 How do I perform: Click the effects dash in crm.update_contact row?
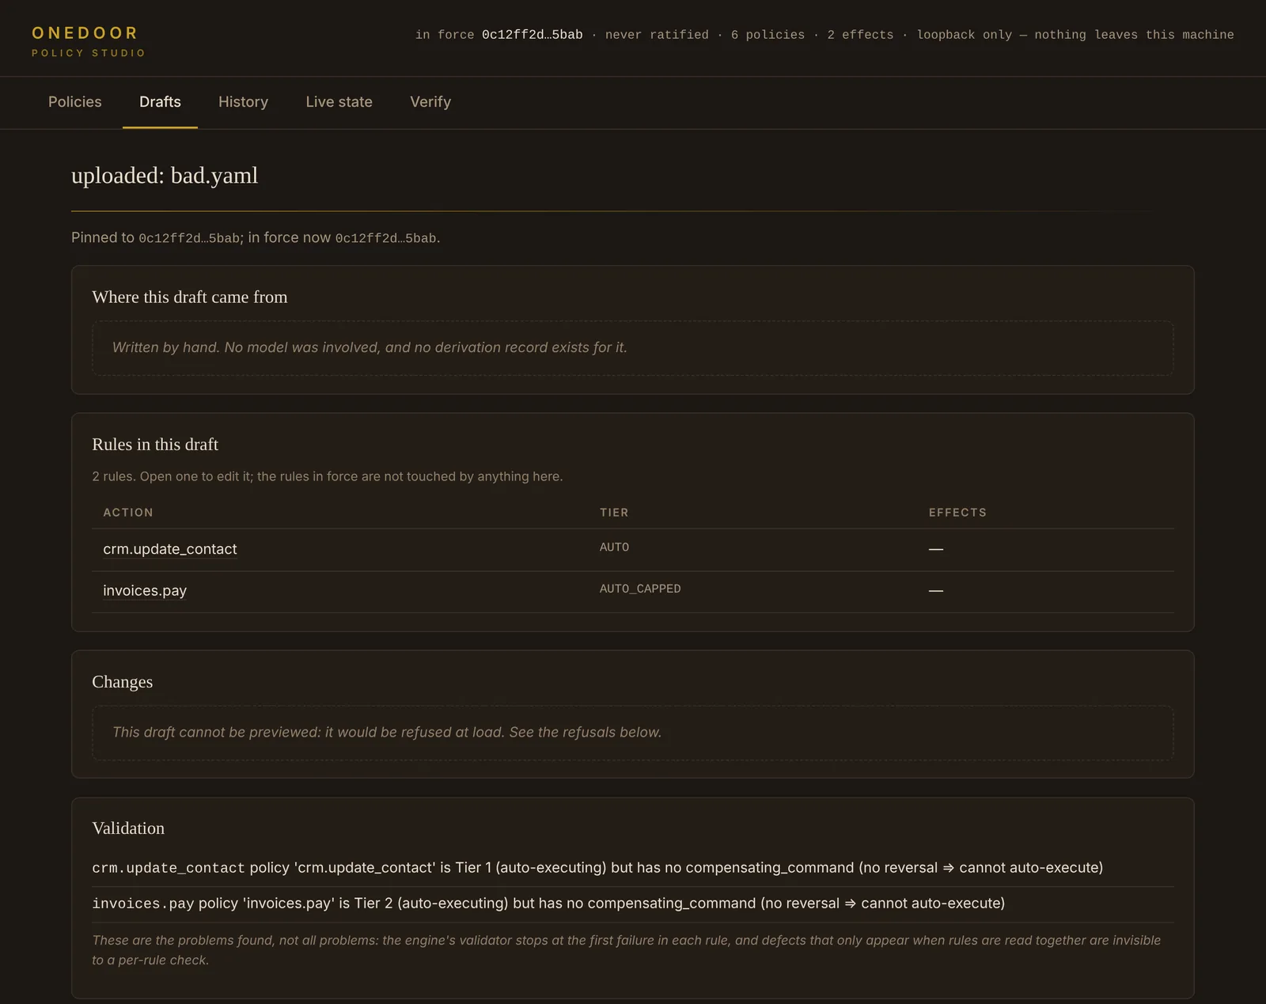point(936,549)
